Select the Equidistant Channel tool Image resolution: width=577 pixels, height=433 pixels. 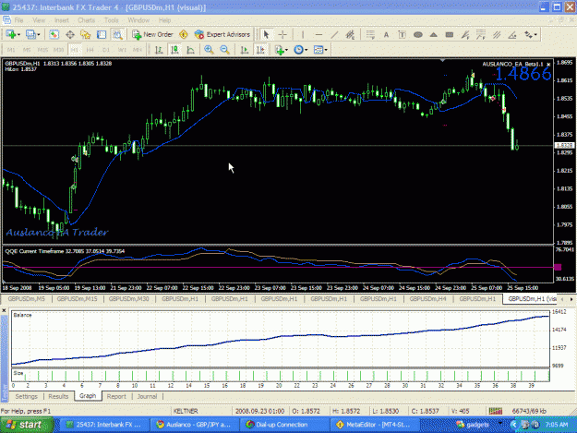coord(350,34)
